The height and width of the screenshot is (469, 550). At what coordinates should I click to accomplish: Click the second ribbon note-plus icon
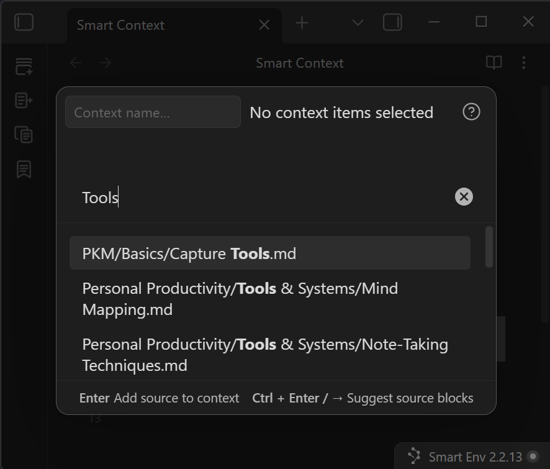(24, 100)
